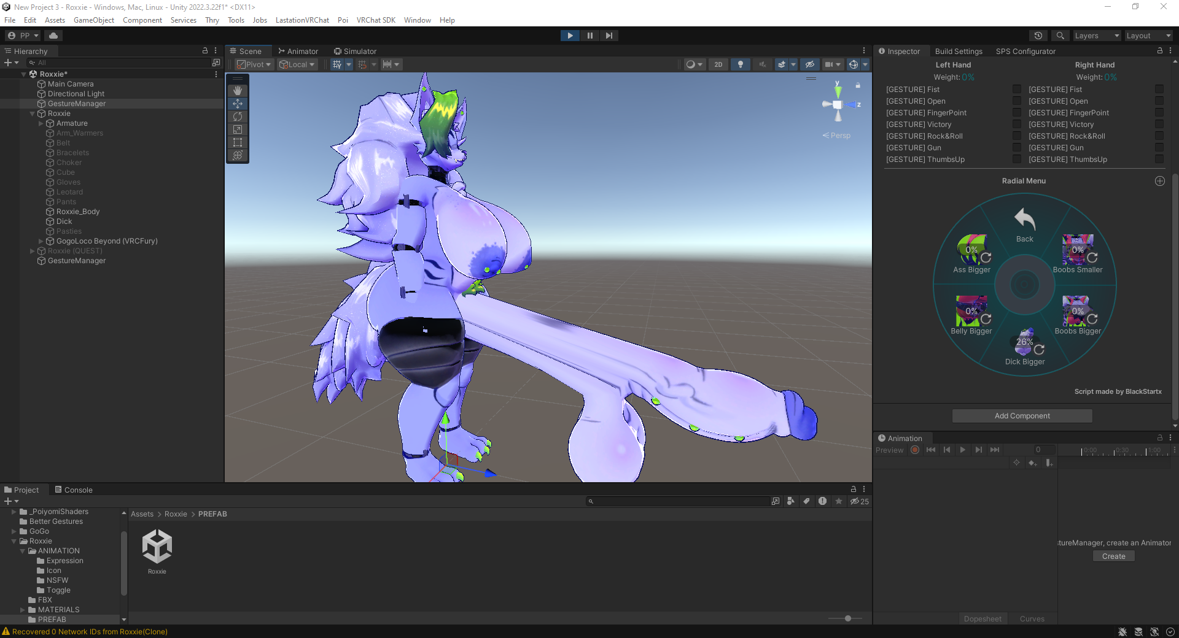Select the Transform tool in Scene

click(238, 155)
